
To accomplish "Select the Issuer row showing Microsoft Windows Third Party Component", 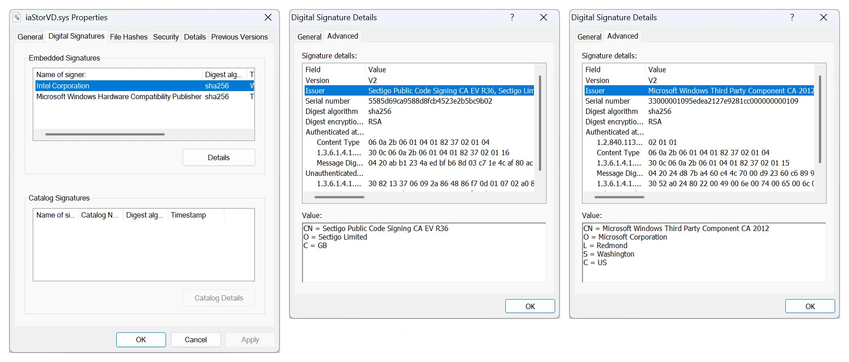I will pos(699,91).
